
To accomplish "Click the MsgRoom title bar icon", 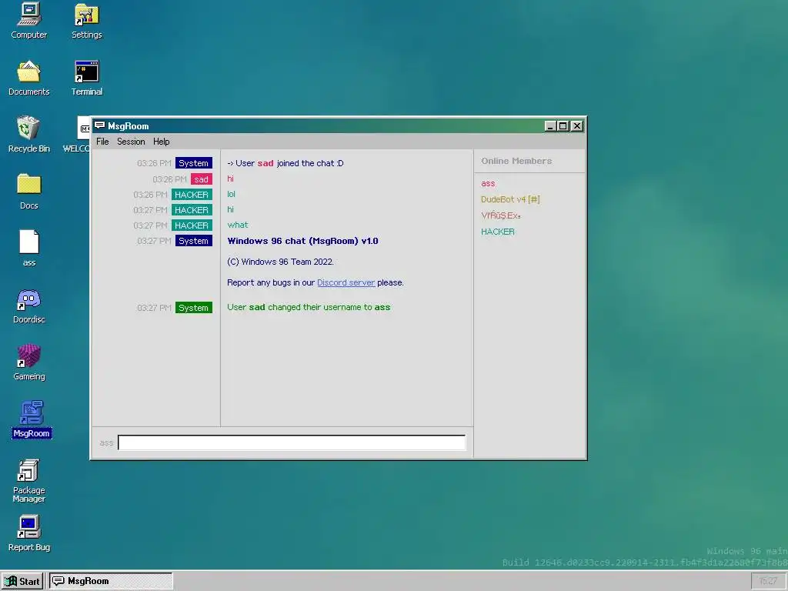I will coord(99,125).
